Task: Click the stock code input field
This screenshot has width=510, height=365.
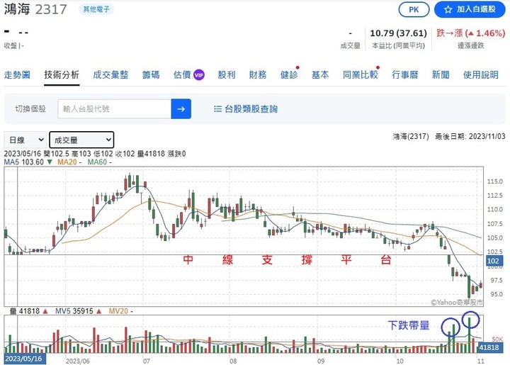Action: [114, 108]
